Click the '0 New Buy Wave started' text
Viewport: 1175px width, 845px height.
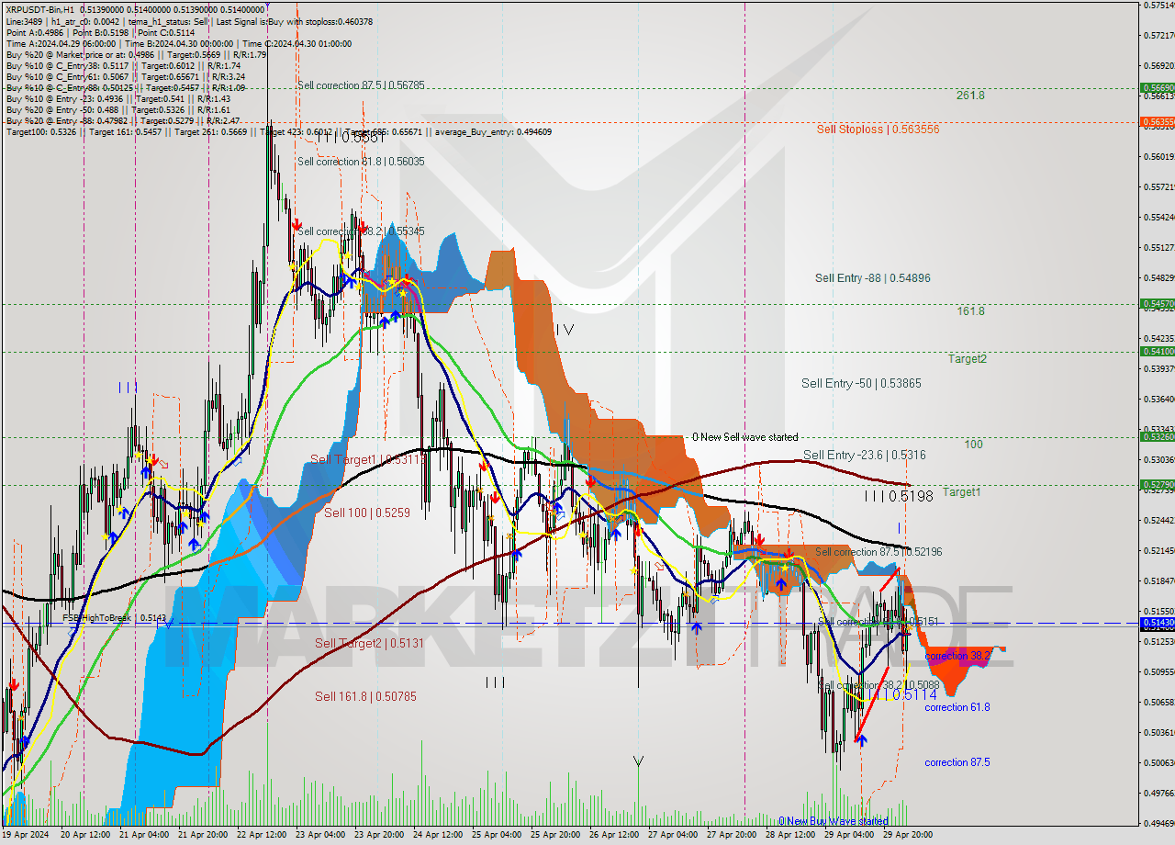pos(834,821)
